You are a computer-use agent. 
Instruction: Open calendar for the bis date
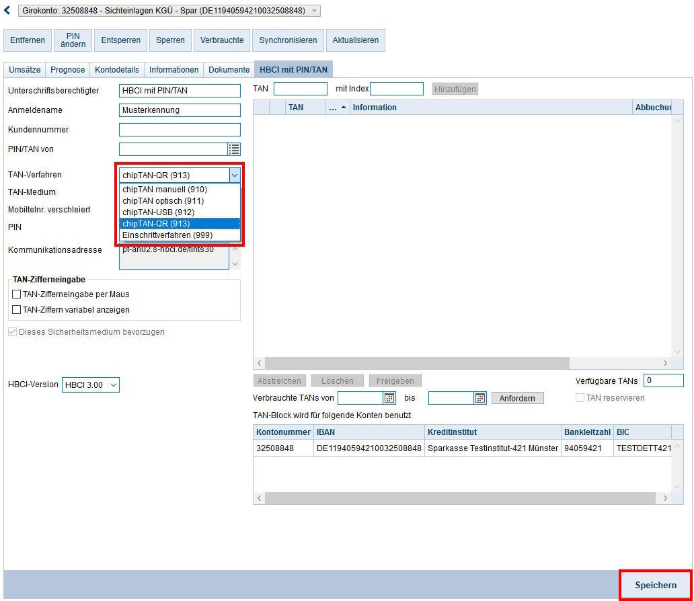(480, 398)
